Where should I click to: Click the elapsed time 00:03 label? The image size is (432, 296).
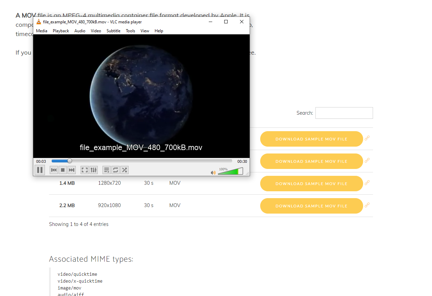pos(41,161)
